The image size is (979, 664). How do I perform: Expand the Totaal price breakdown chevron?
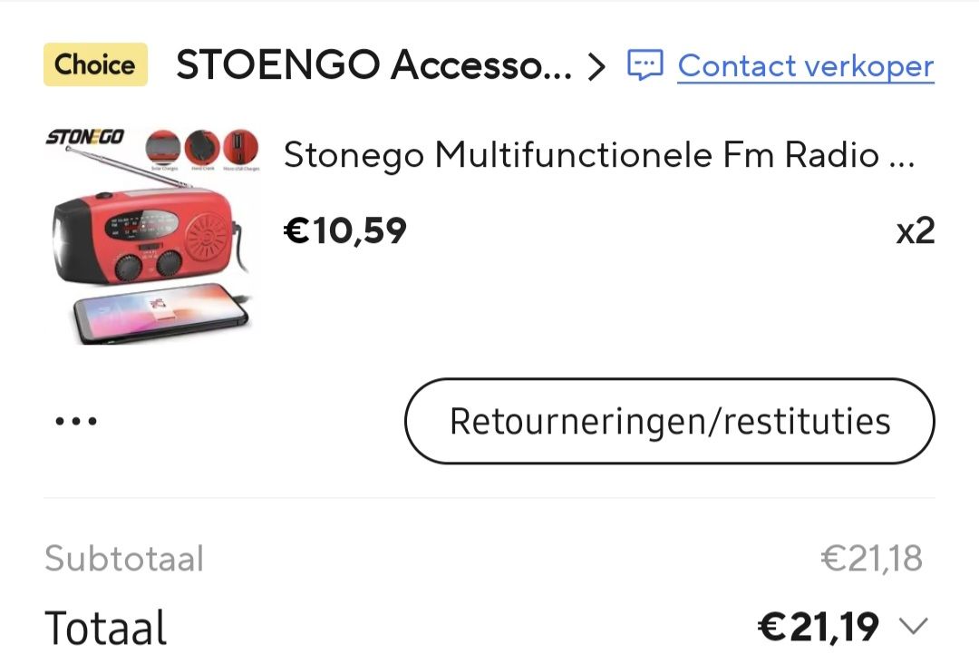pyautogui.click(x=914, y=627)
